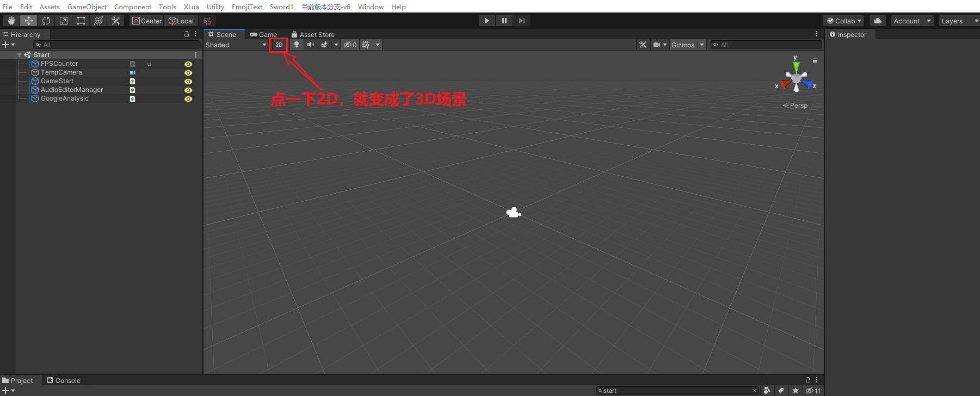Screen dimensions: 980x396
Task: Toggle scene lighting with lightbulb icon
Action: (297, 45)
